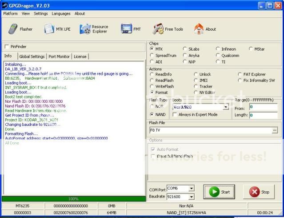Expand the Boots version dropdown
284x218 pixels.
coord(226,107)
